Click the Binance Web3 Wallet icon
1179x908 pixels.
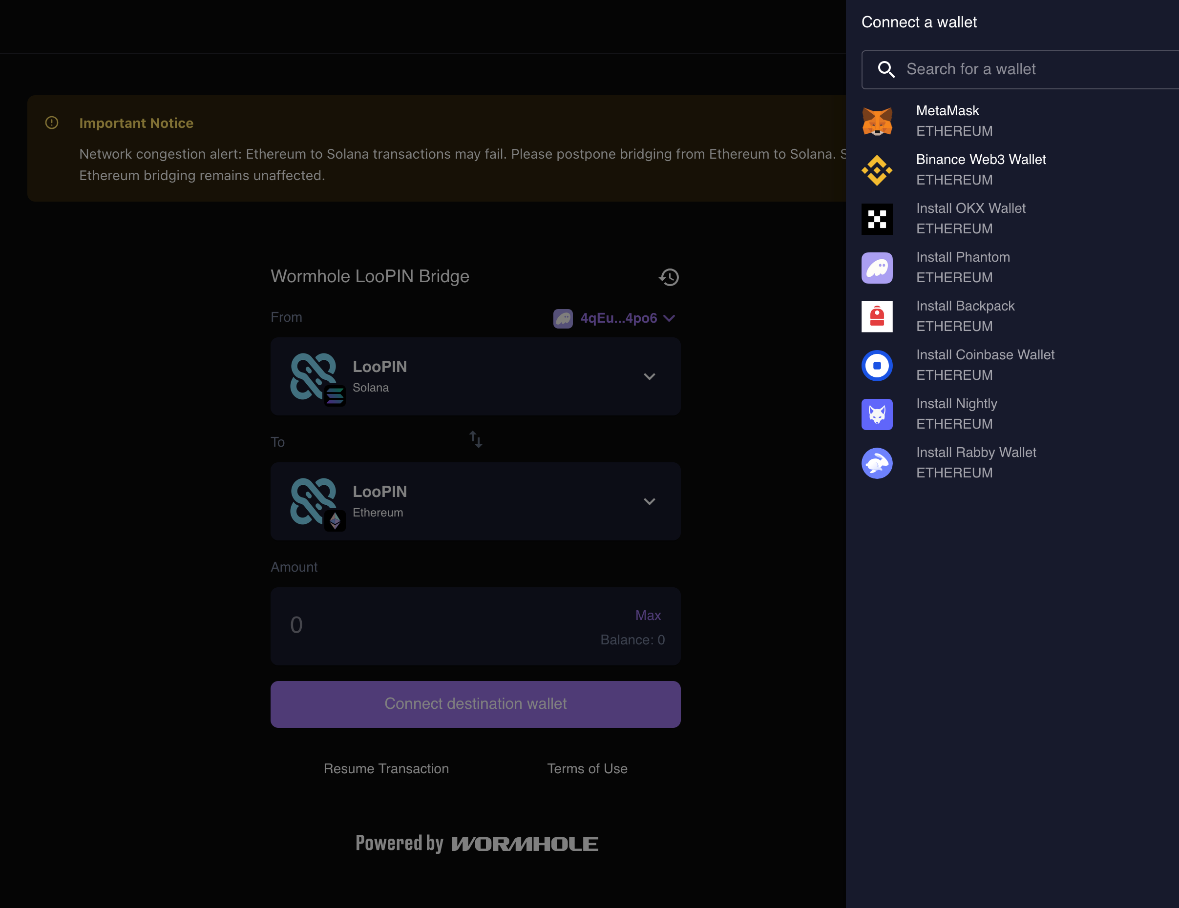[x=877, y=170]
